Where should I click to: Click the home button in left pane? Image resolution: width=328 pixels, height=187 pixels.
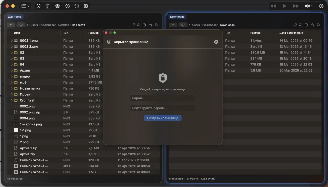tap(21, 25)
